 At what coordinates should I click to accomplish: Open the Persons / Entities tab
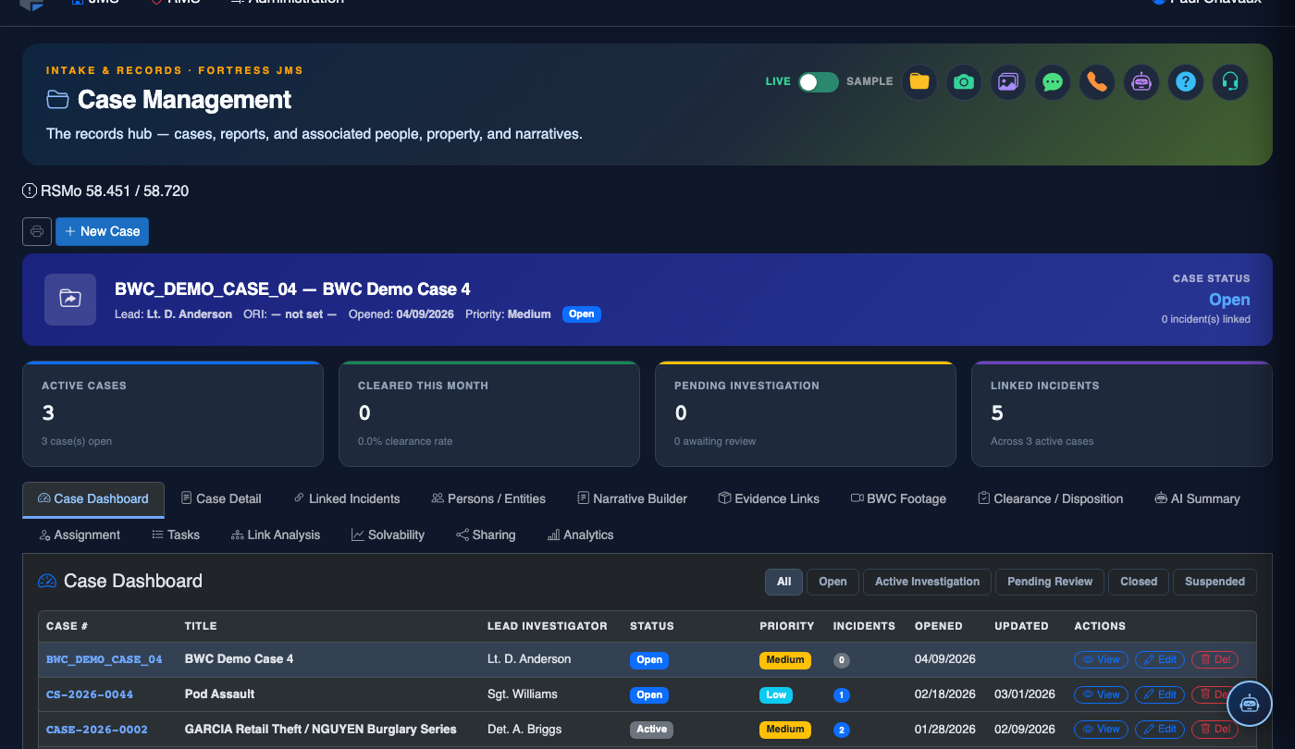tap(488, 498)
